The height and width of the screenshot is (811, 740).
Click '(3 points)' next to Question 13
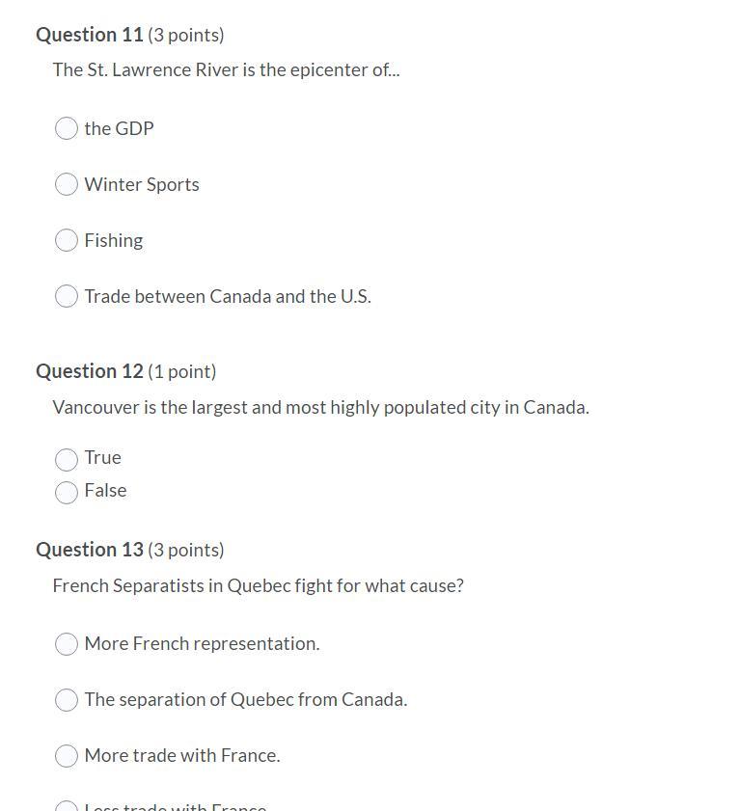(x=185, y=550)
